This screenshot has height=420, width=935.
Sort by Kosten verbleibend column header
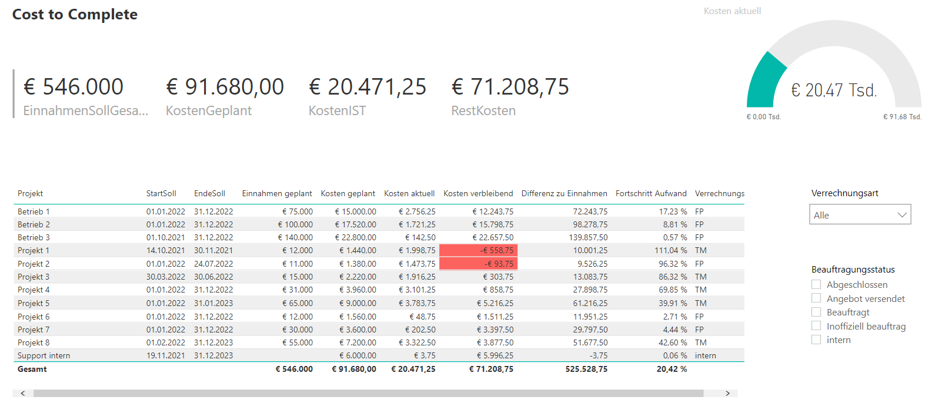point(478,193)
